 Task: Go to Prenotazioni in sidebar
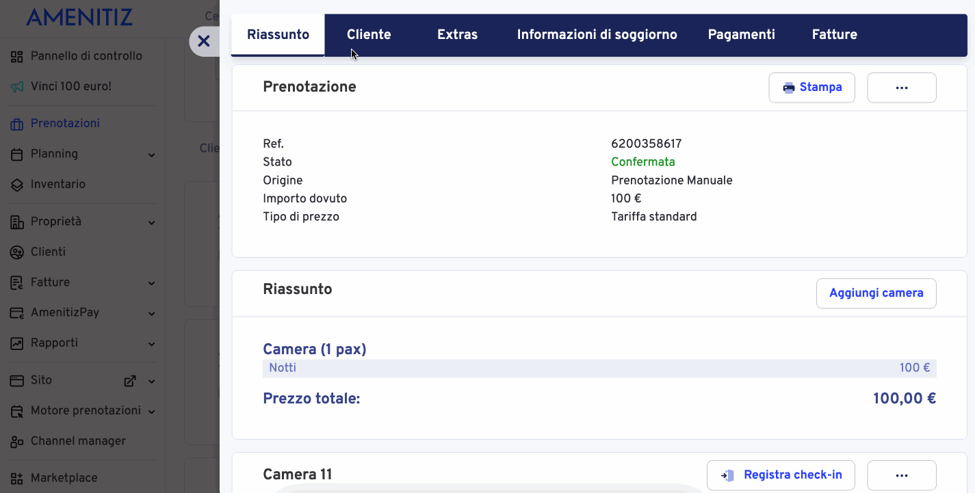(x=65, y=124)
